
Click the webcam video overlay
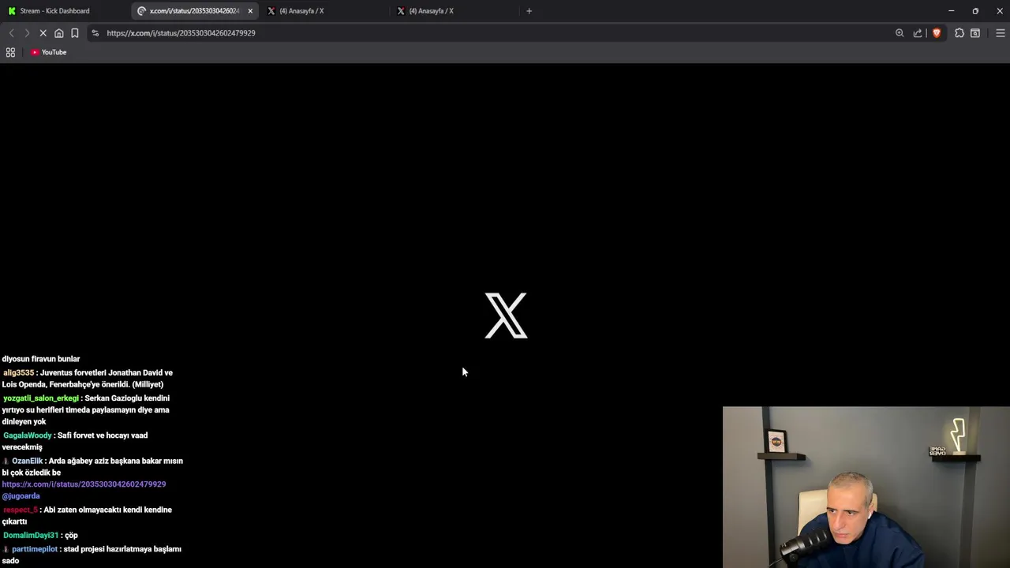pos(866,487)
